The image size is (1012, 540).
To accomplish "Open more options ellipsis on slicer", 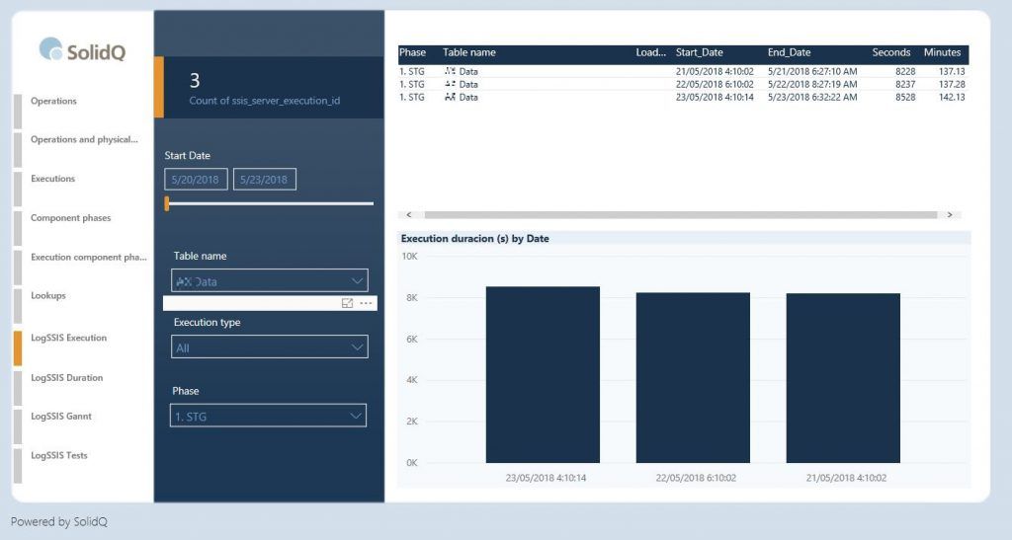I will (366, 303).
